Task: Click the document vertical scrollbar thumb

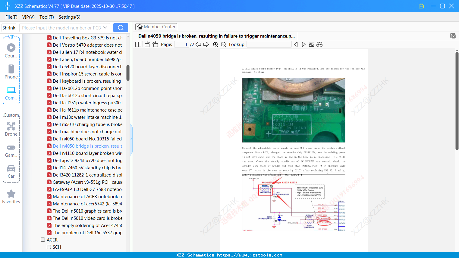Action: pyautogui.click(x=457, y=101)
